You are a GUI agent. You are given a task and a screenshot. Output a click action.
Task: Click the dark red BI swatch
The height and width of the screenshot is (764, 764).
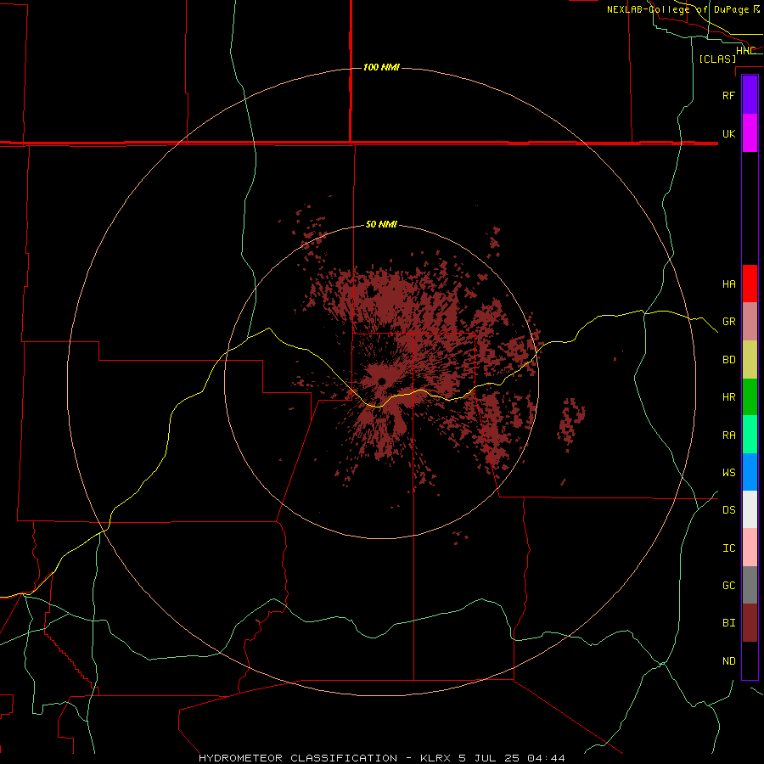click(x=750, y=623)
